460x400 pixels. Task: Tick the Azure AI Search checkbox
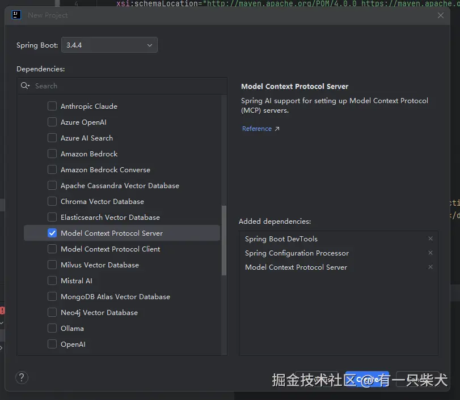coord(52,138)
